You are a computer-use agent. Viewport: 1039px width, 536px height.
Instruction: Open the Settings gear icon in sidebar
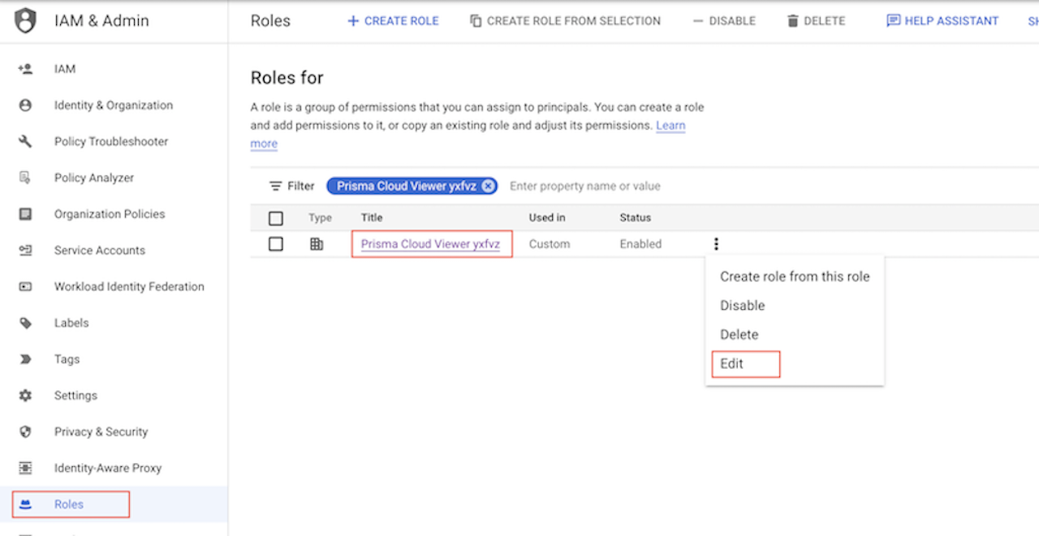25,396
